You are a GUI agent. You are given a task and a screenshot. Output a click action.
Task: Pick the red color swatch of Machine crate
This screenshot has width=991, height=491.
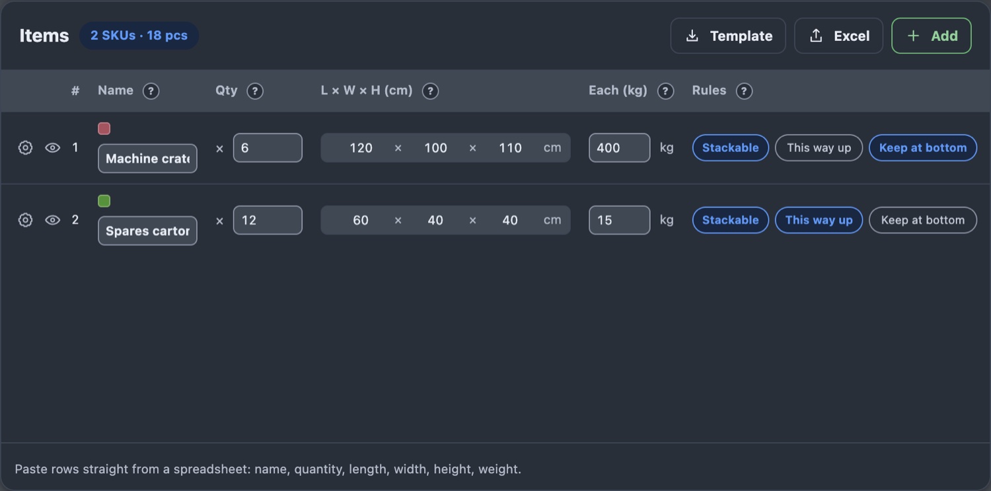click(104, 129)
